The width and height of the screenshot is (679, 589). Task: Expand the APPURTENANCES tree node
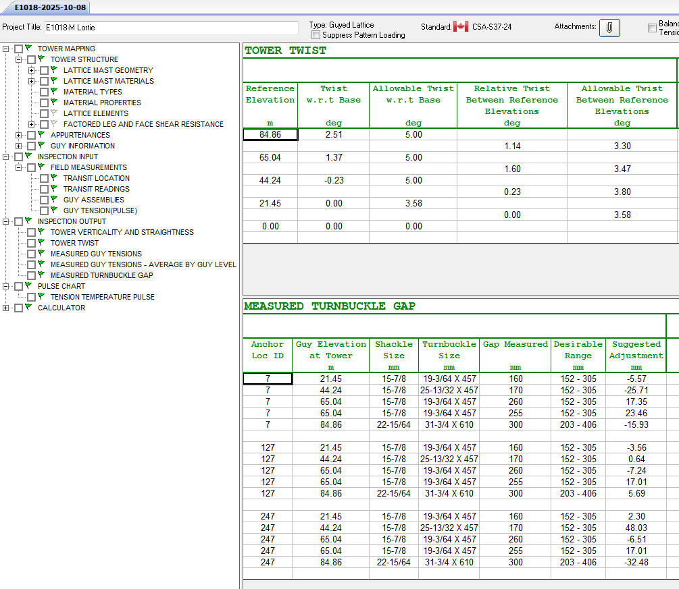19,136
